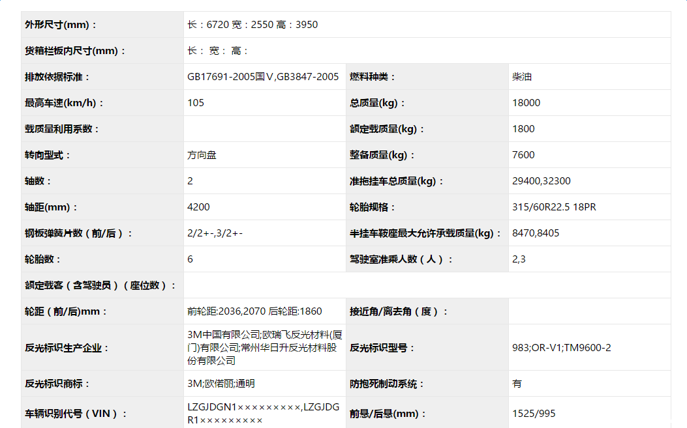Select total mass value 18000

[x=527, y=103]
